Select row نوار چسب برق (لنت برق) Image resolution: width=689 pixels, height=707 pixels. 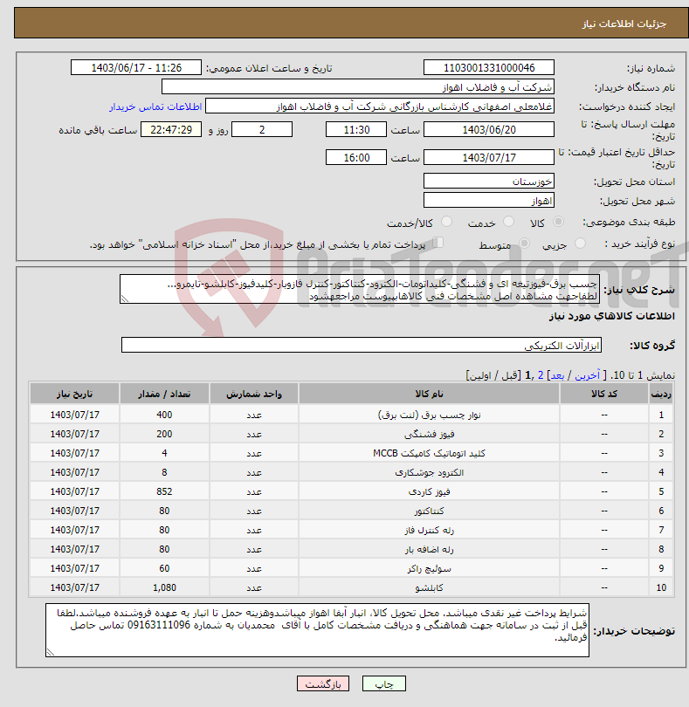(x=352, y=415)
